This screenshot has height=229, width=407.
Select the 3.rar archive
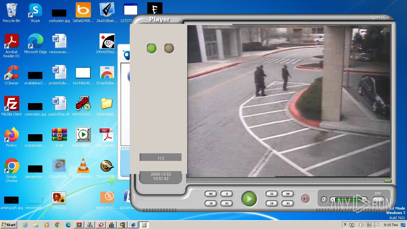[x=59, y=137]
